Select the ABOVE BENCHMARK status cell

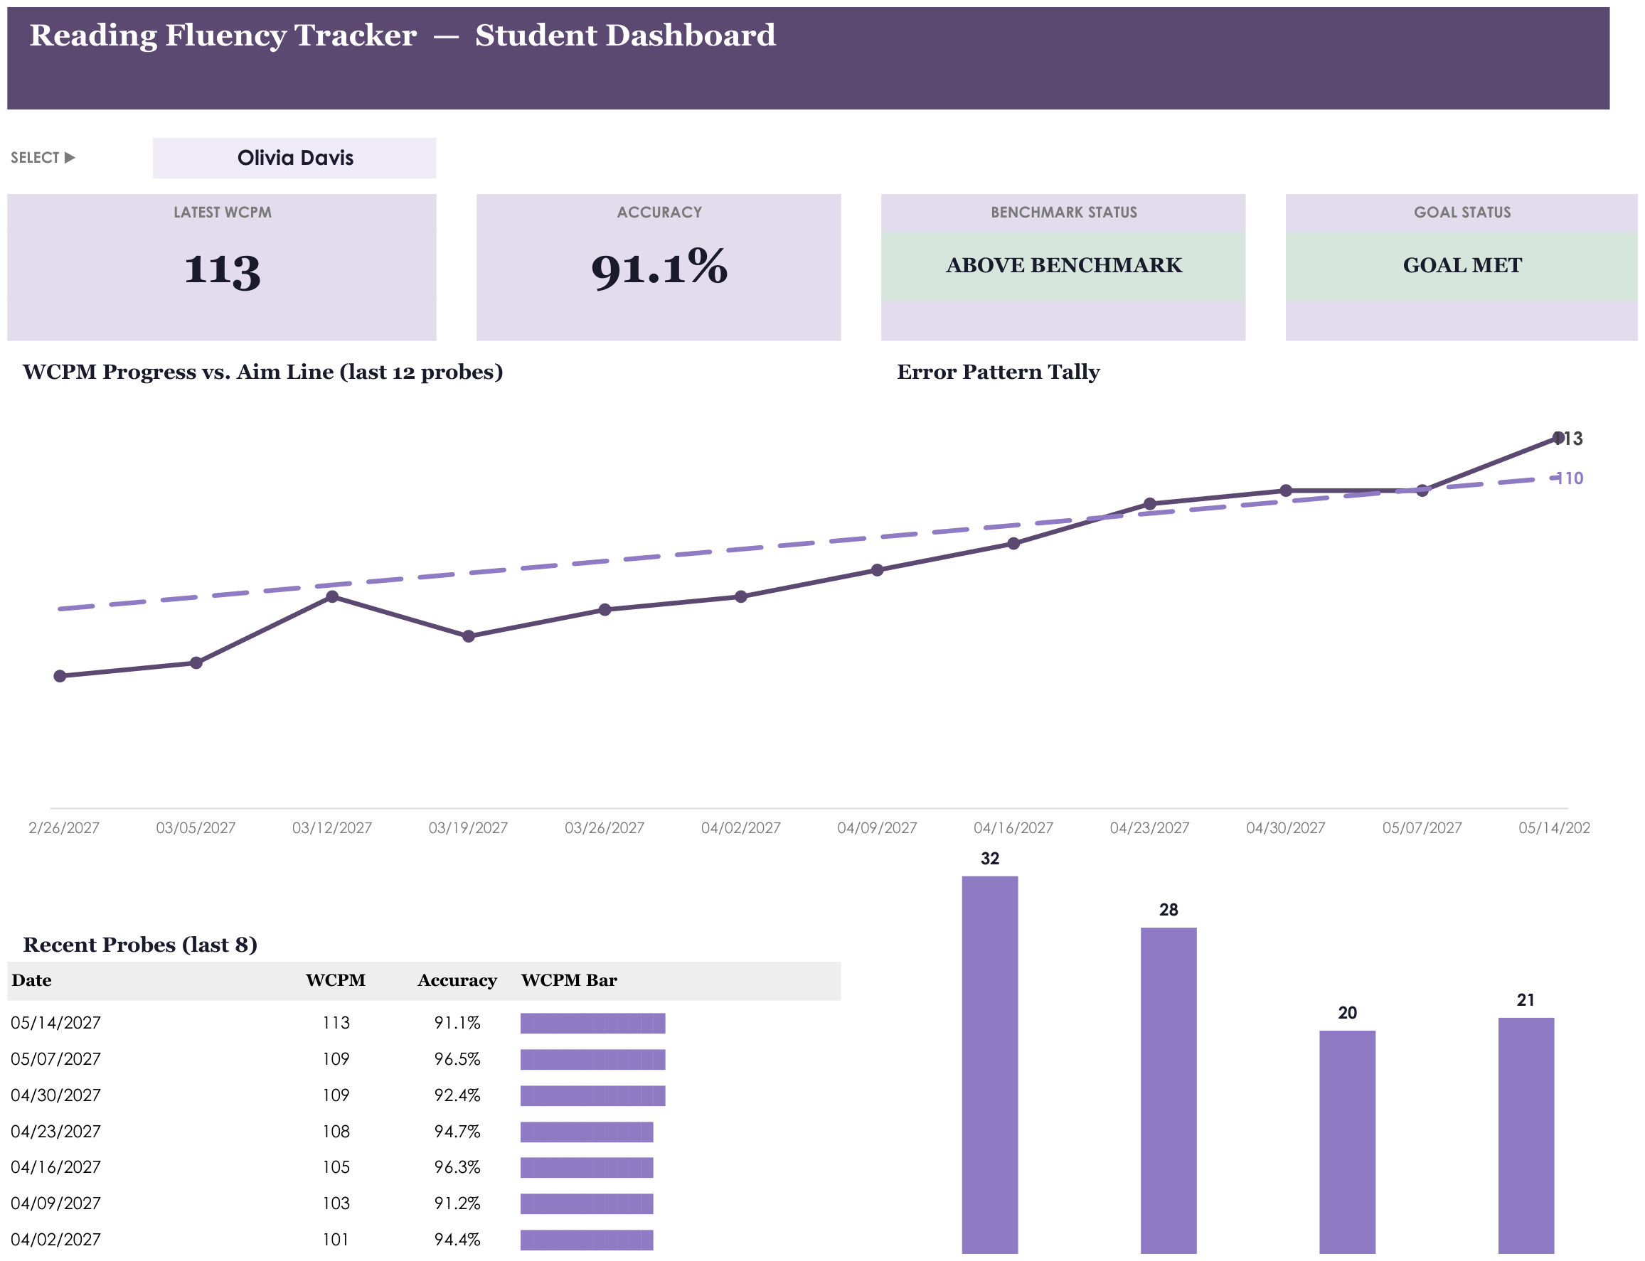click(x=1063, y=266)
